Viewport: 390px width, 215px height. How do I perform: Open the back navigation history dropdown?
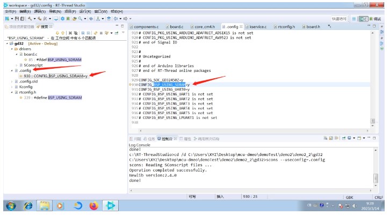pos(120,19)
